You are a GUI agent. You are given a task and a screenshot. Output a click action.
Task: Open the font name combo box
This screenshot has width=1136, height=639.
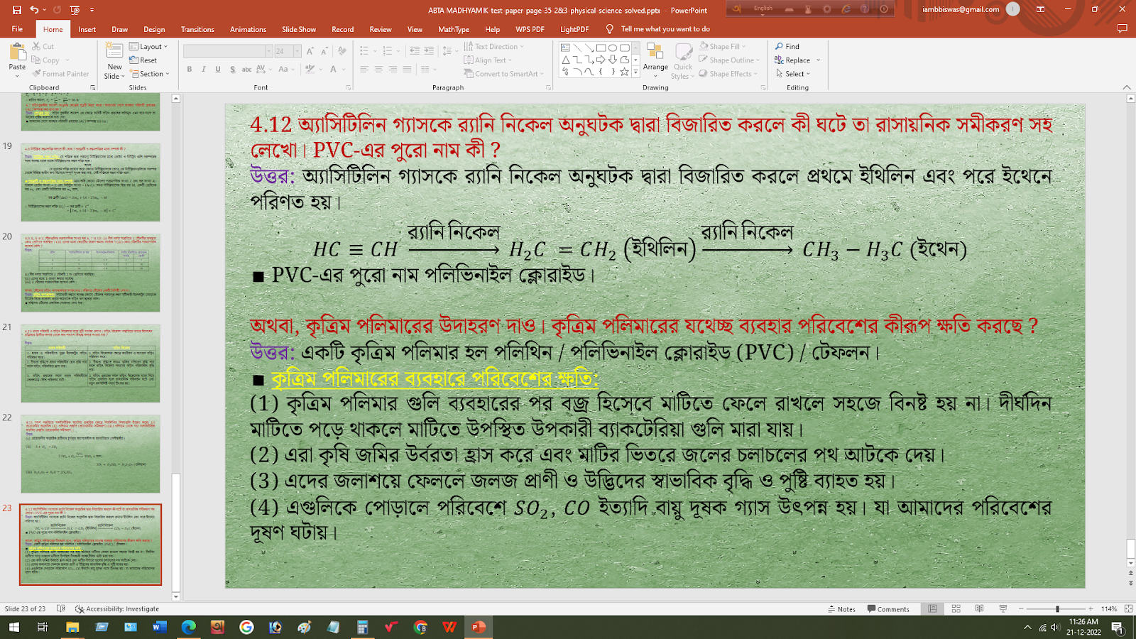pos(228,51)
